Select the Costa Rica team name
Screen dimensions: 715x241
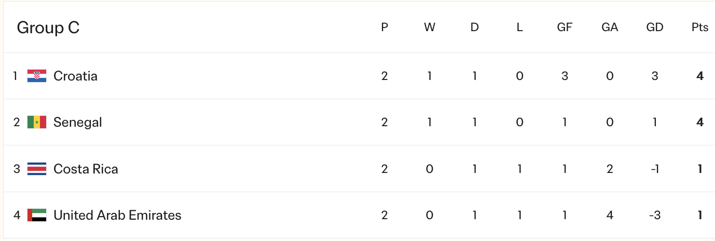pos(86,169)
